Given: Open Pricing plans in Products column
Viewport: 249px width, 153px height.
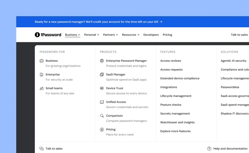Looking at the screenshot, I should [111, 129].
